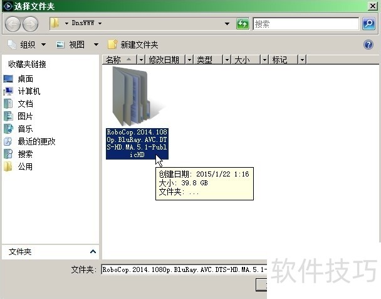Image resolution: width=381 pixels, height=299 pixels.
Task: Select the 文档 documents icon in sidebar
Action: click(x=8, y=104)
